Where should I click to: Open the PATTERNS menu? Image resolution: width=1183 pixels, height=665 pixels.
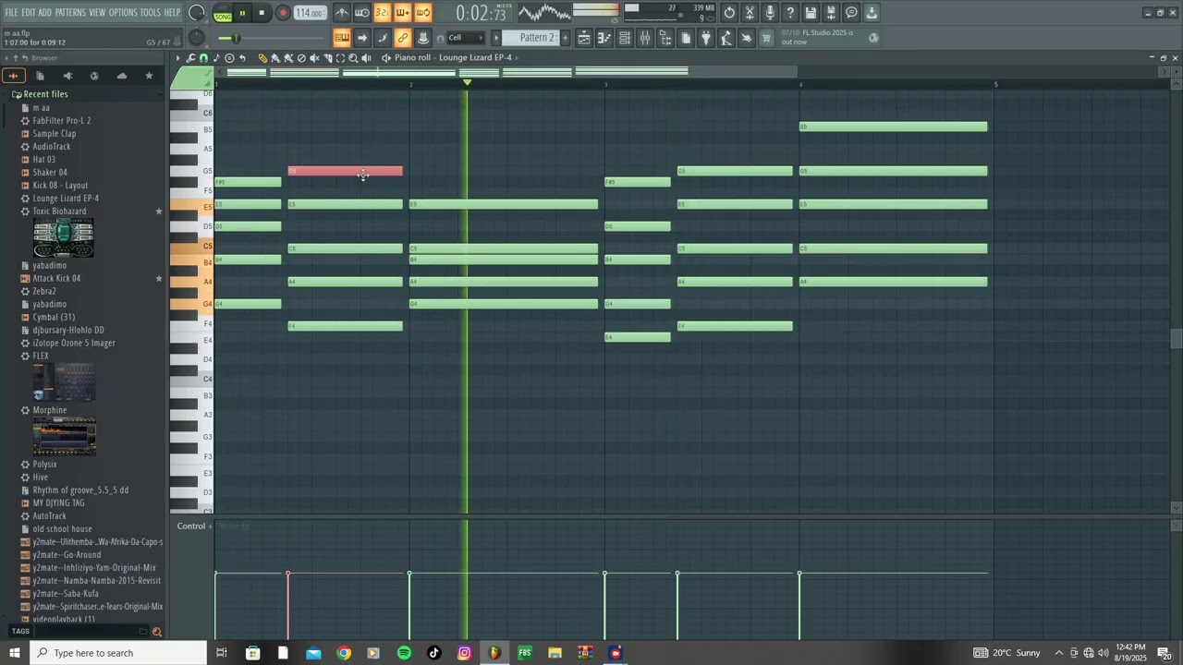(70, 12)
